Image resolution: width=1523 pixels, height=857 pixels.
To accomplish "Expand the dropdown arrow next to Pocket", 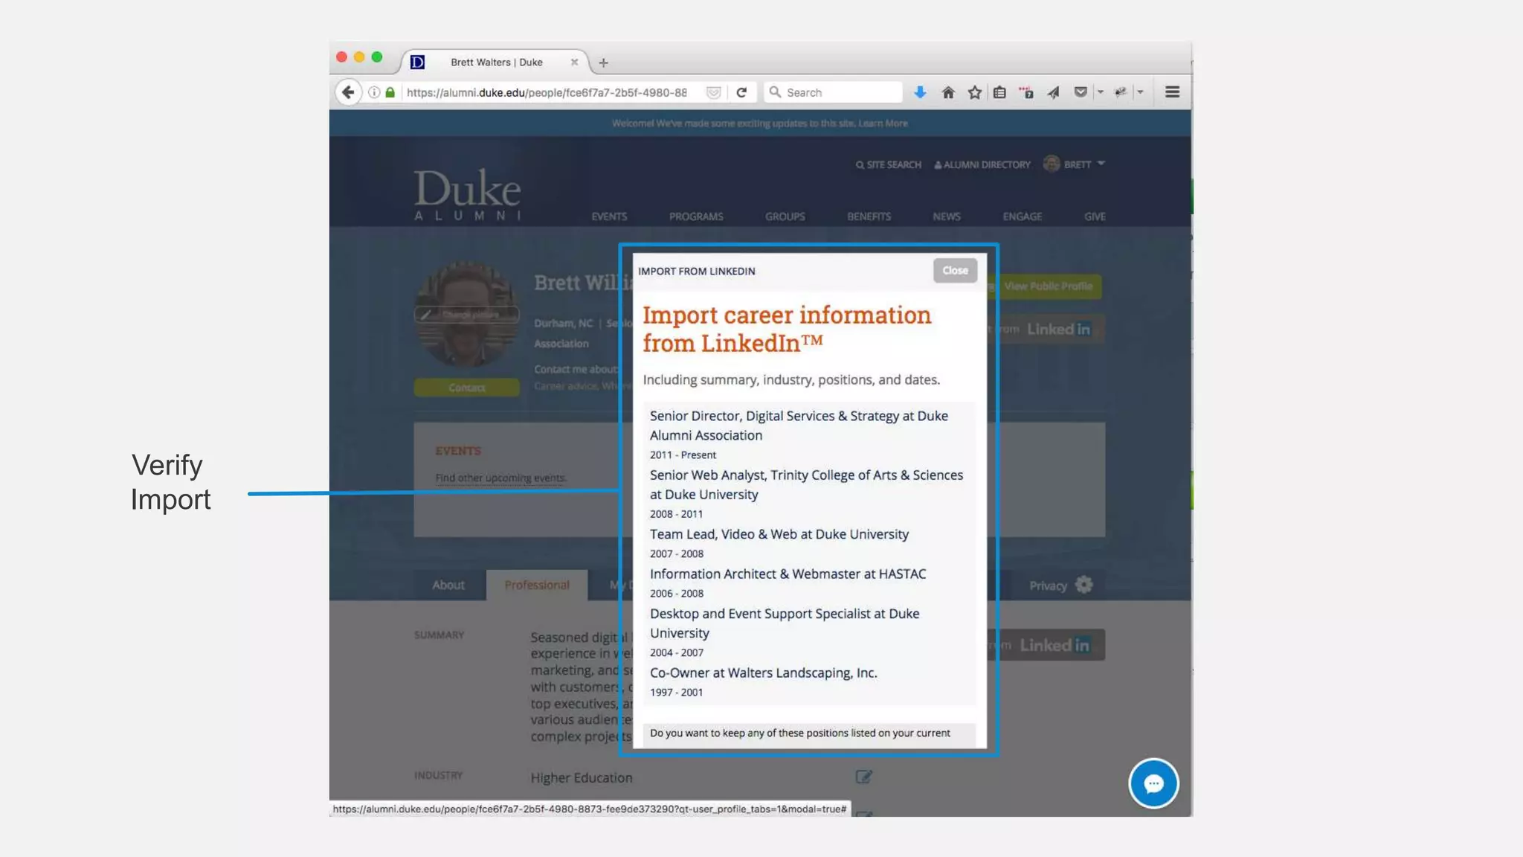I will pos(1101,92).
